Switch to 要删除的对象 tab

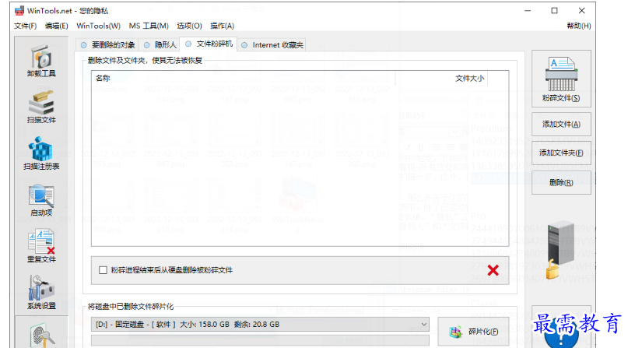coord(107,45)
